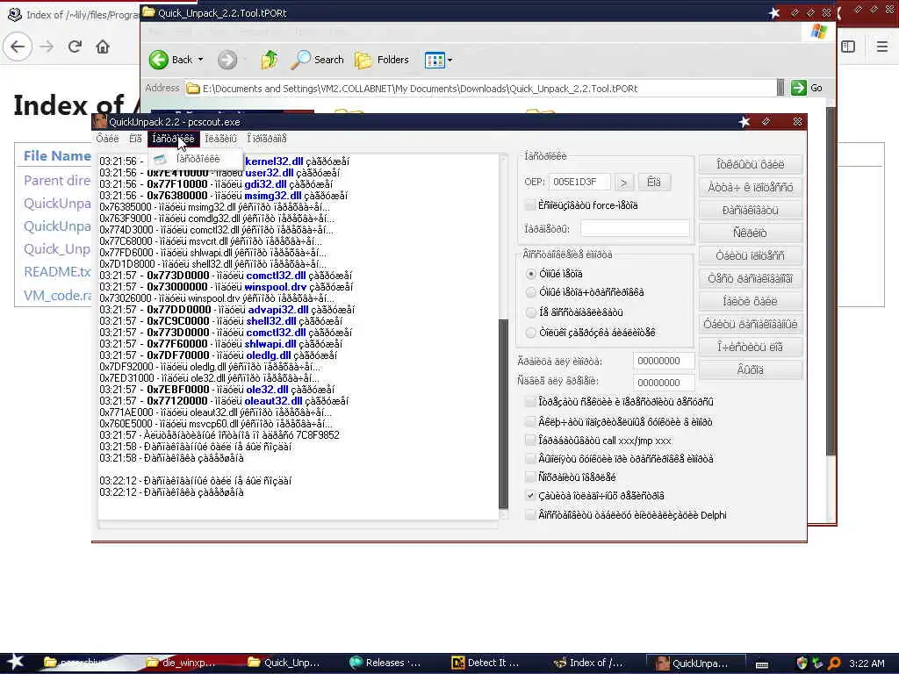
Task: Click the empty parameters field below the force checkbox
Action: (635, 229)
